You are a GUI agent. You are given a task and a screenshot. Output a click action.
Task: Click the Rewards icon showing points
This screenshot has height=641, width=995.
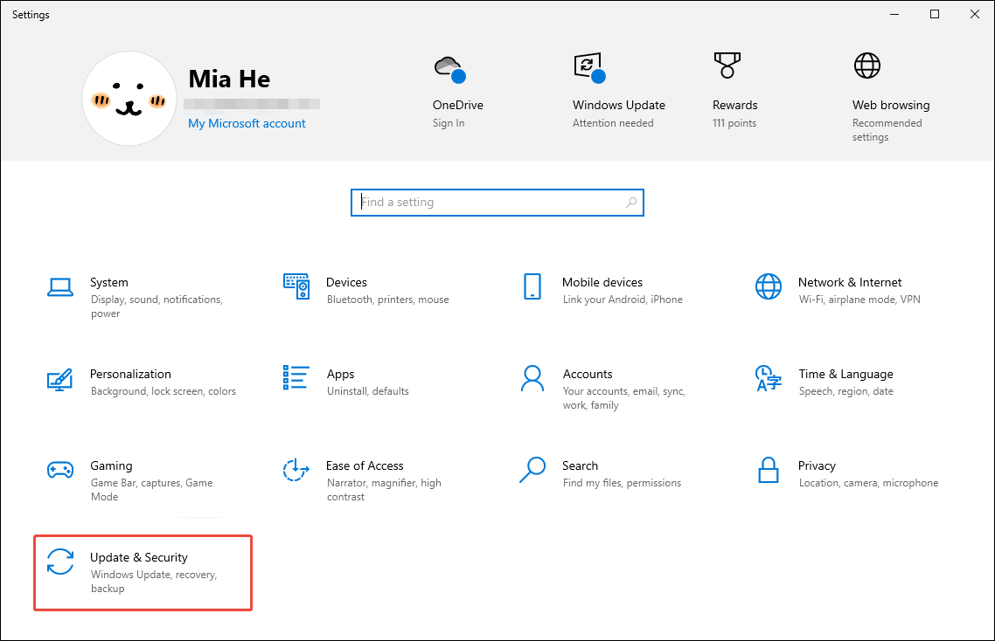[x=727, y=66]
